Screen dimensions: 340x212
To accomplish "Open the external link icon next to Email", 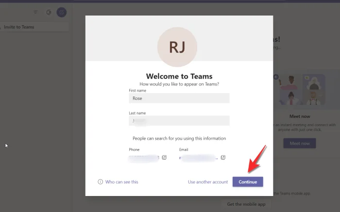I will (x=223, y=158).
